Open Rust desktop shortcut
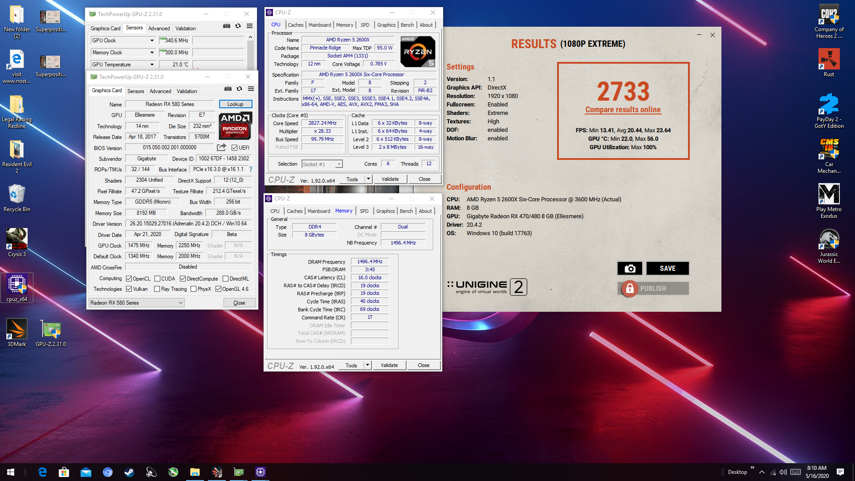Image resolution: width=855 pixels, height=481 pixels. pos(829,62)
